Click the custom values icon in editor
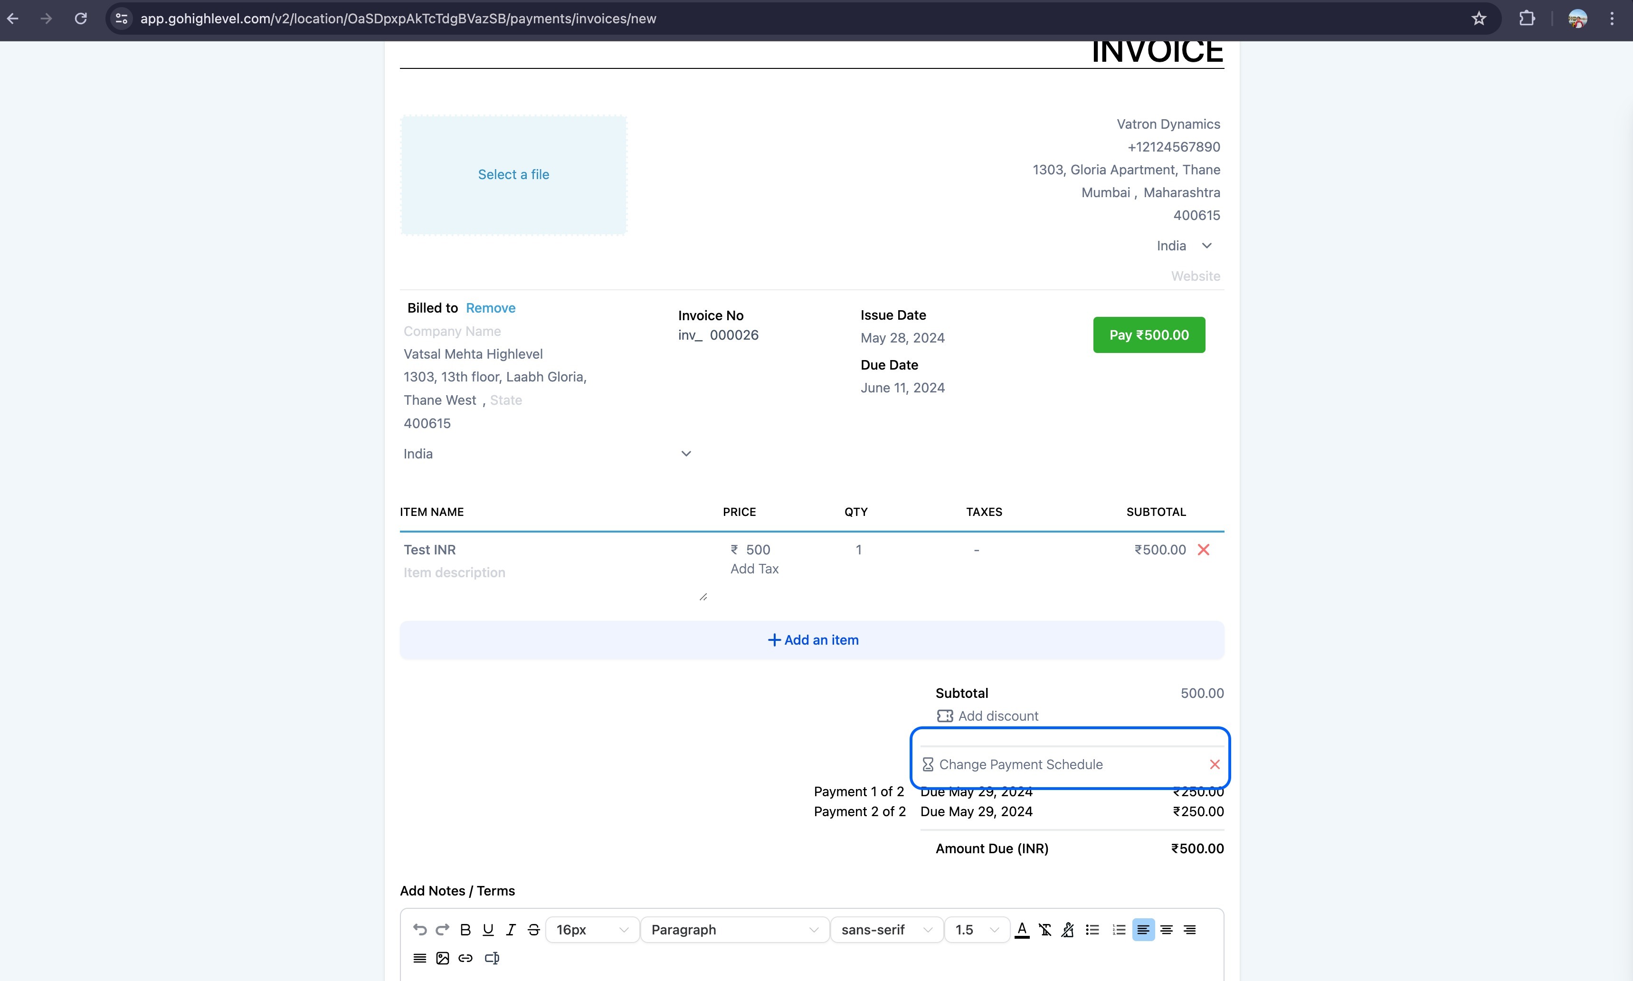The image size is (1633, 981). click(x=492, y=958)
